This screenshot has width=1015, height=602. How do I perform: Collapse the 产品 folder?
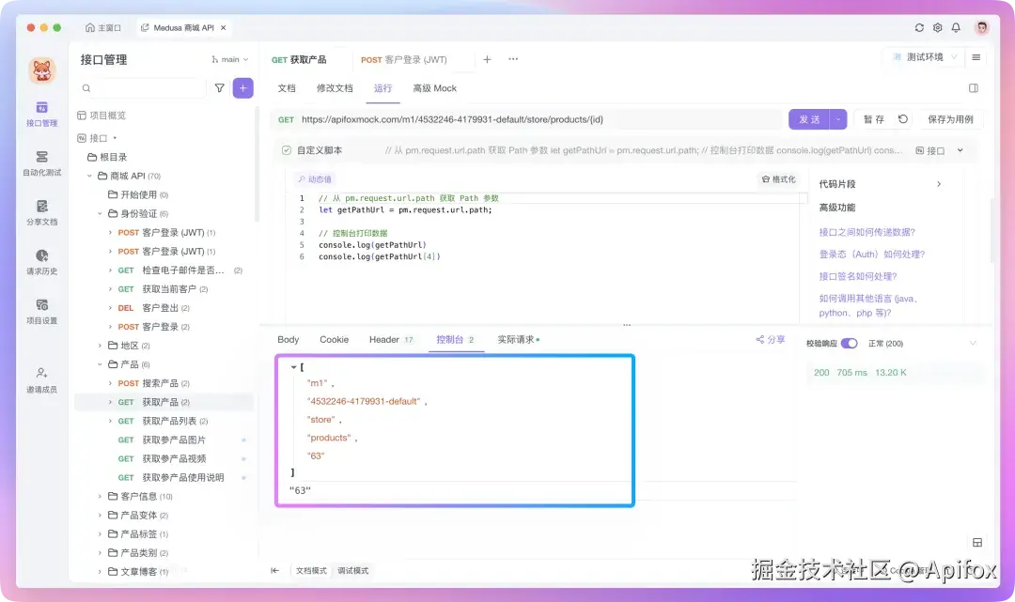100,364
